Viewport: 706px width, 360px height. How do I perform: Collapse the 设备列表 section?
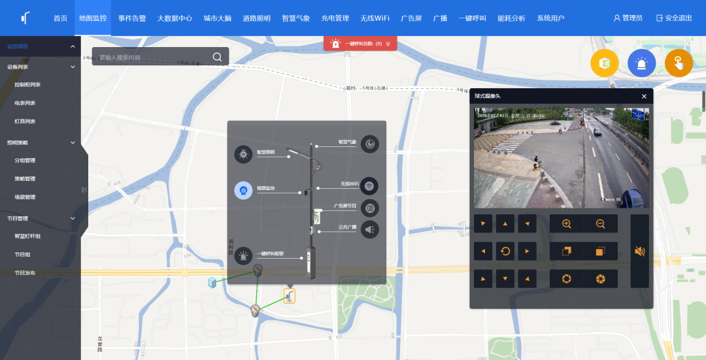click(73, 67)
